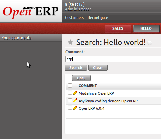
Task: Focus the Comment search field
Action: (113, 59)
